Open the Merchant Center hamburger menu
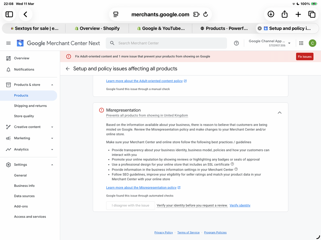 pyautogui.click(x=8, y=43)
